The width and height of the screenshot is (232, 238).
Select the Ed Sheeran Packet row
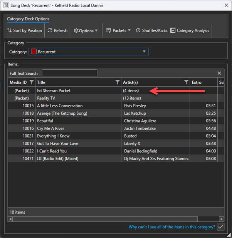[x=116, y=91]
